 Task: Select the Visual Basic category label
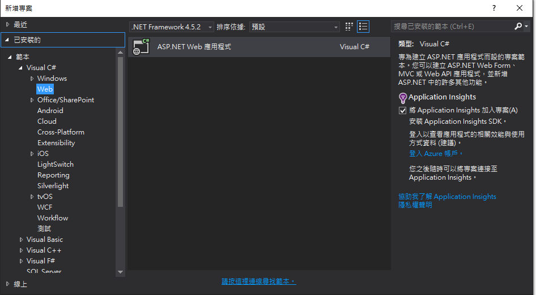click(x=45, y=240)
